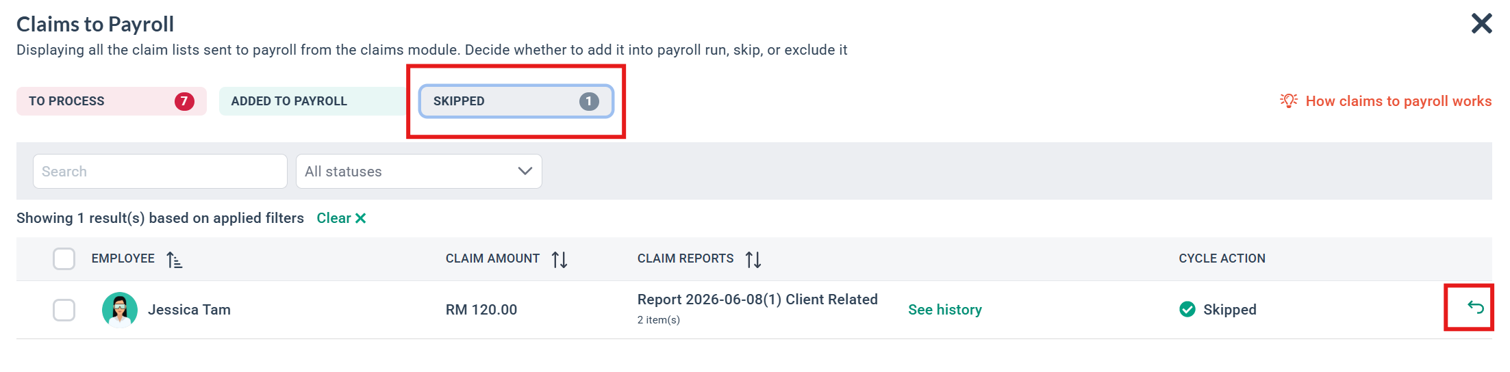
Task: Open the All statuses dropdown
Action: point(419,171)
